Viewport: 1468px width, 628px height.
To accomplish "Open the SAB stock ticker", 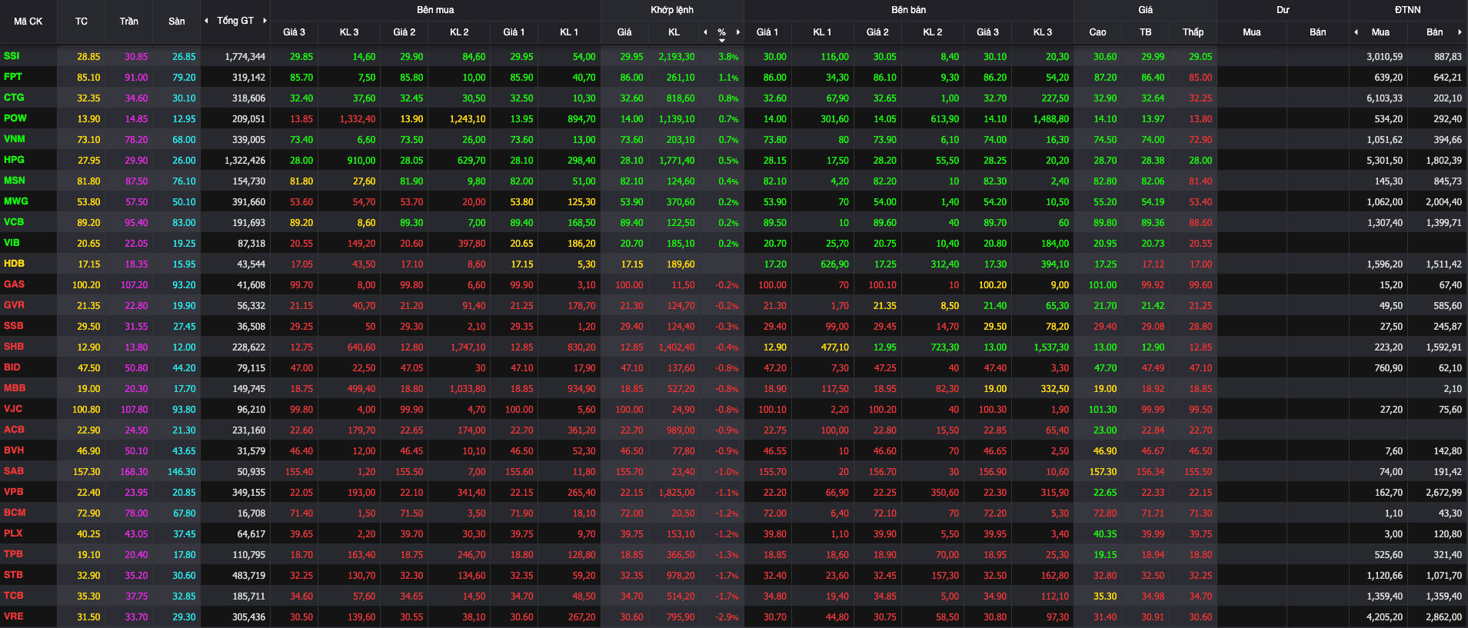I will click(x=14, y=471).
